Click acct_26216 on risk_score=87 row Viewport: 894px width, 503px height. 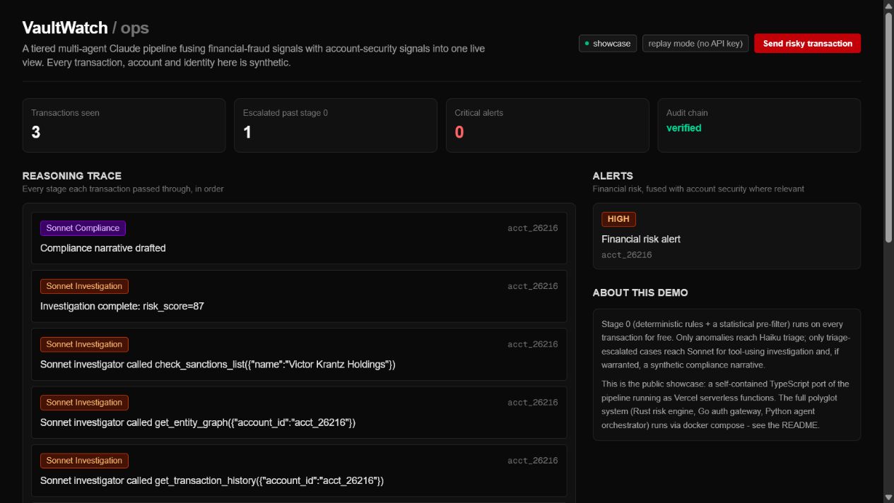532,286
